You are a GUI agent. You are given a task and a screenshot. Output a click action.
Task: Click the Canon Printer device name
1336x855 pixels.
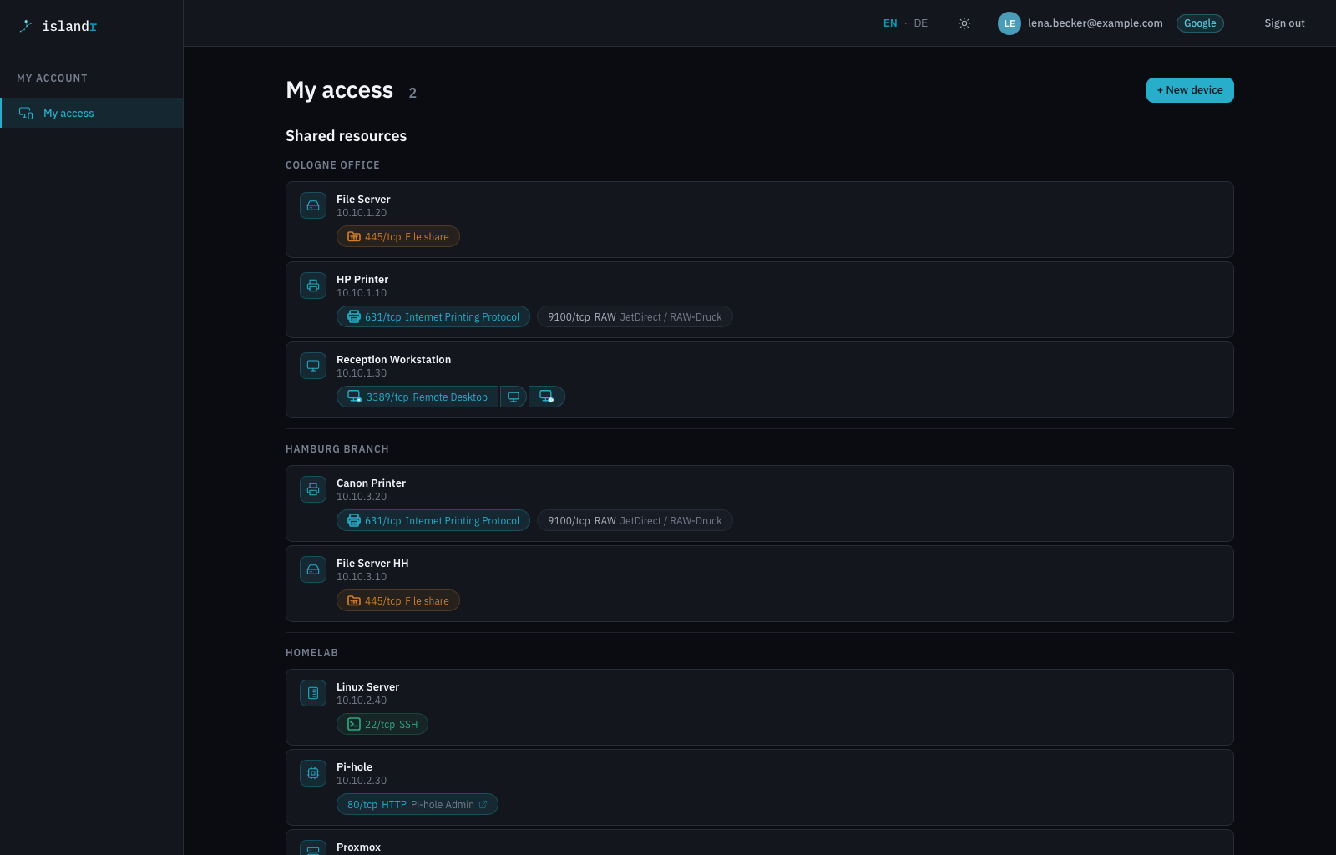(371, 483)
